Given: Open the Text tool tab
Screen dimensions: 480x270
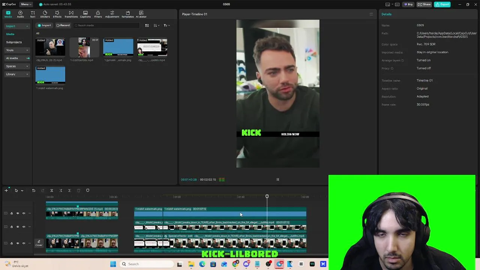Looking at the screenshot, I should [33, 14].
